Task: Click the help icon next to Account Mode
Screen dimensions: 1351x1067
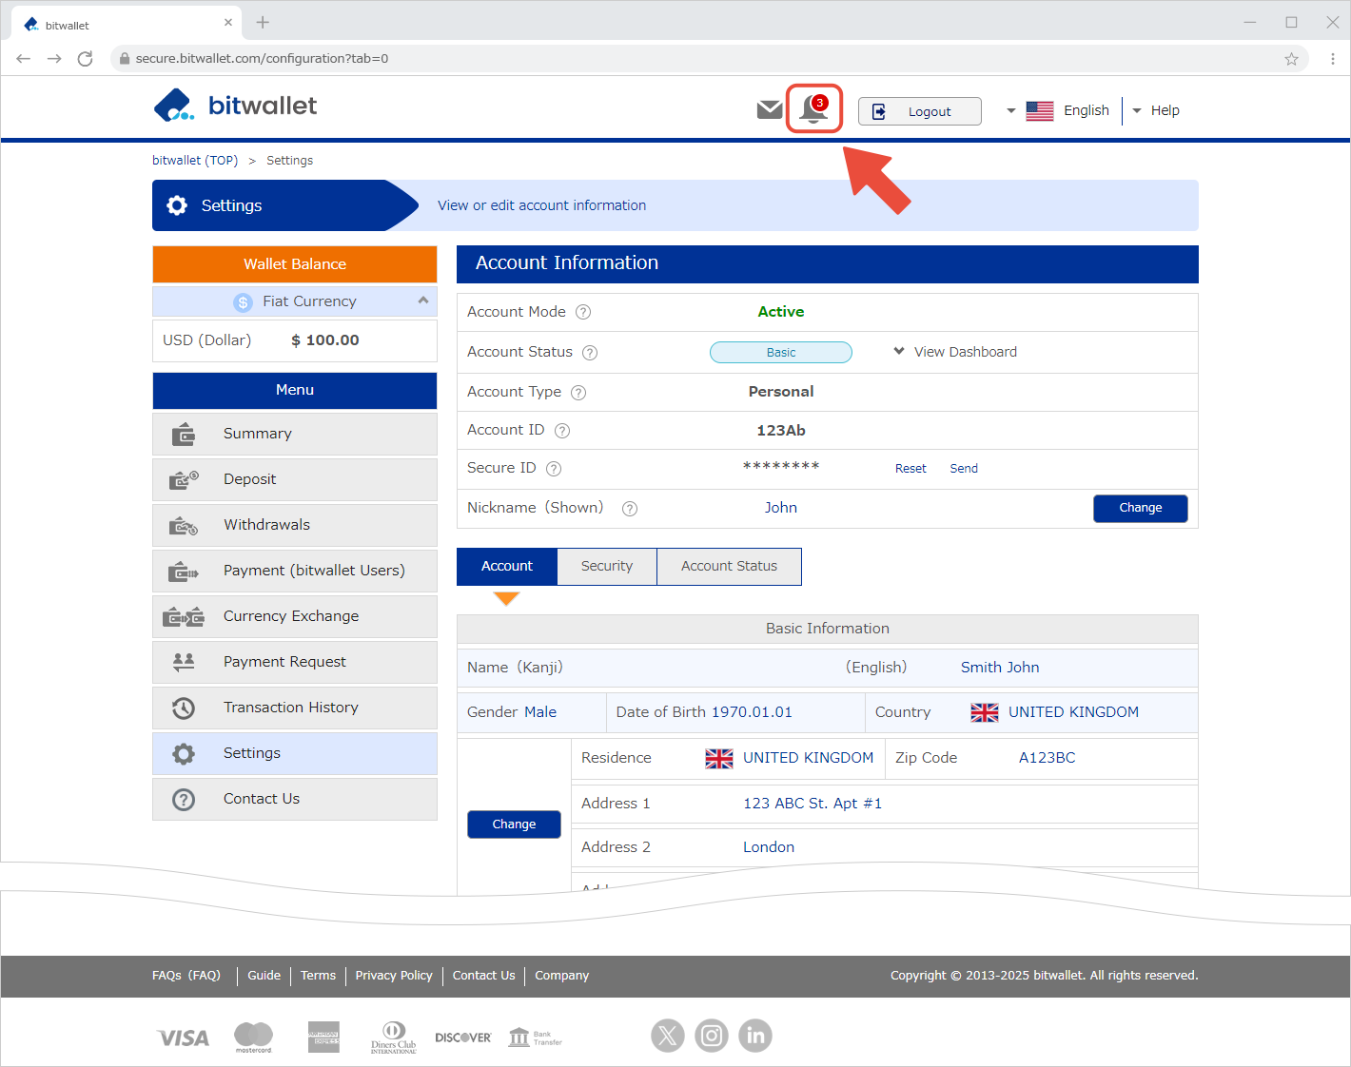Action: 583,312
